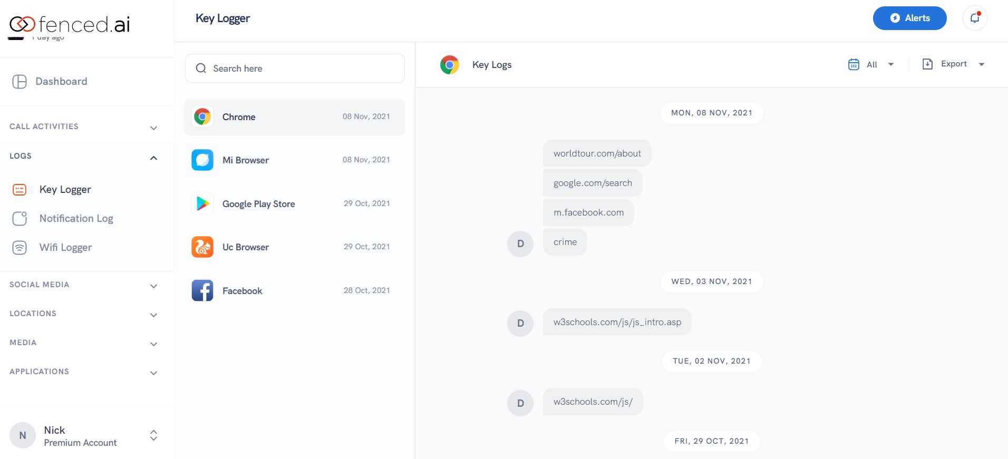Focus the Search here field

[295, 69]
